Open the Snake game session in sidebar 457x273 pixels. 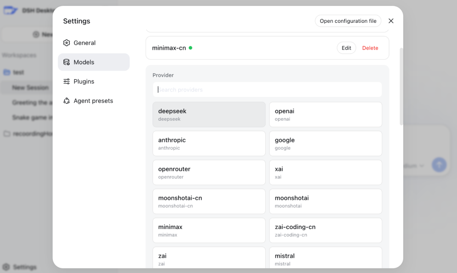[32, 118]
